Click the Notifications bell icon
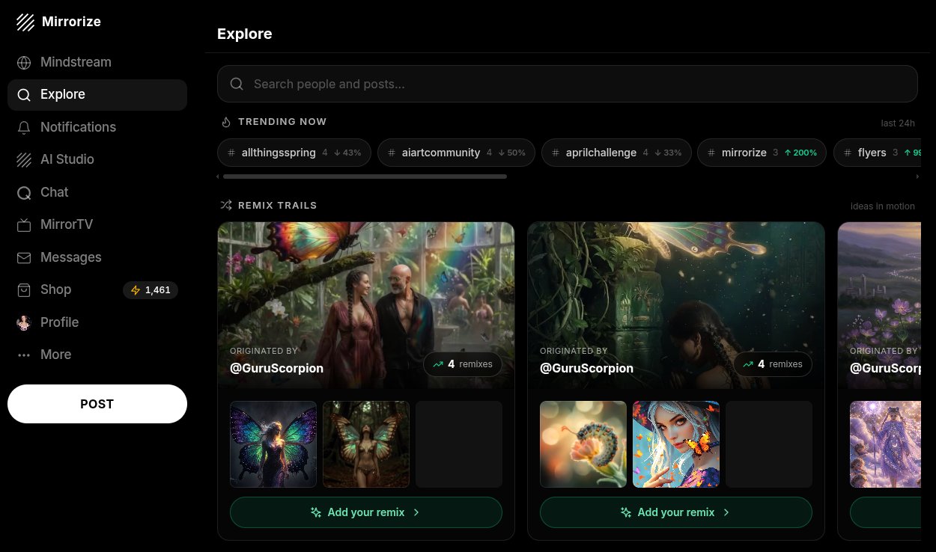Viewport: 936px width, 552px height. [x=24, y=128]
